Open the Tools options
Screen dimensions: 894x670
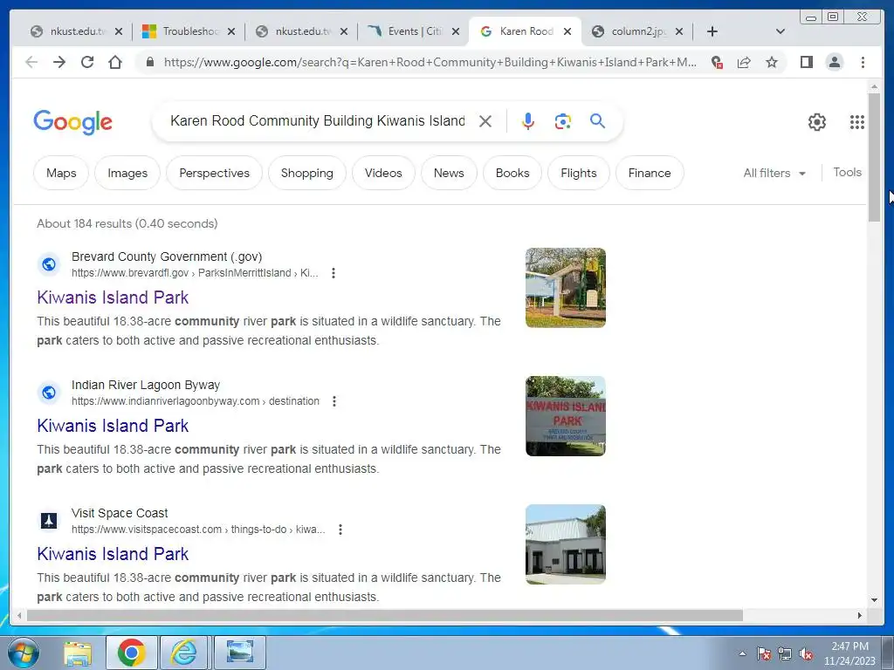point(847,172)
